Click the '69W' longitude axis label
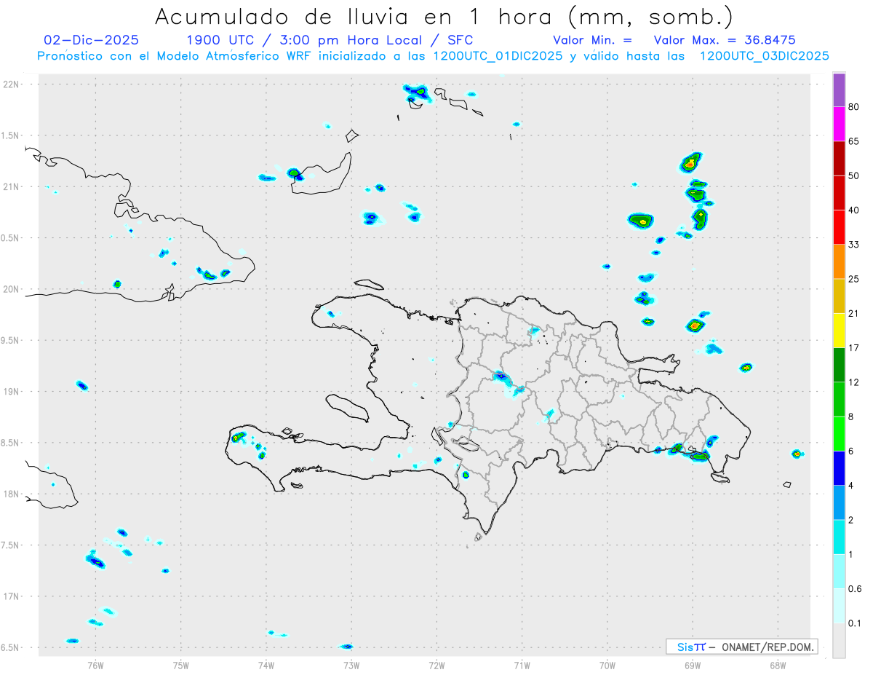The height and width of the screenshot is (675, 873). pos(693,665)
